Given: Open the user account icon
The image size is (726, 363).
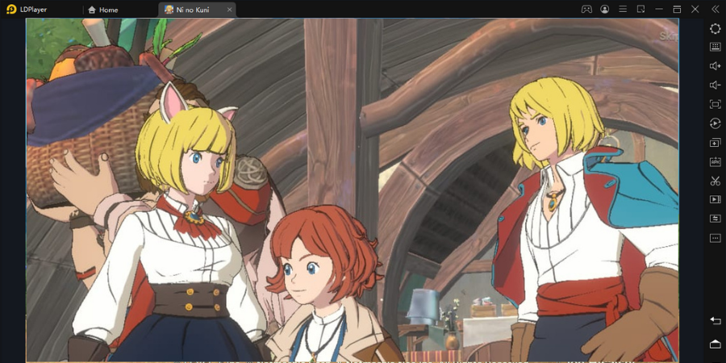Looking at the screenshot, I should (605, 9).
